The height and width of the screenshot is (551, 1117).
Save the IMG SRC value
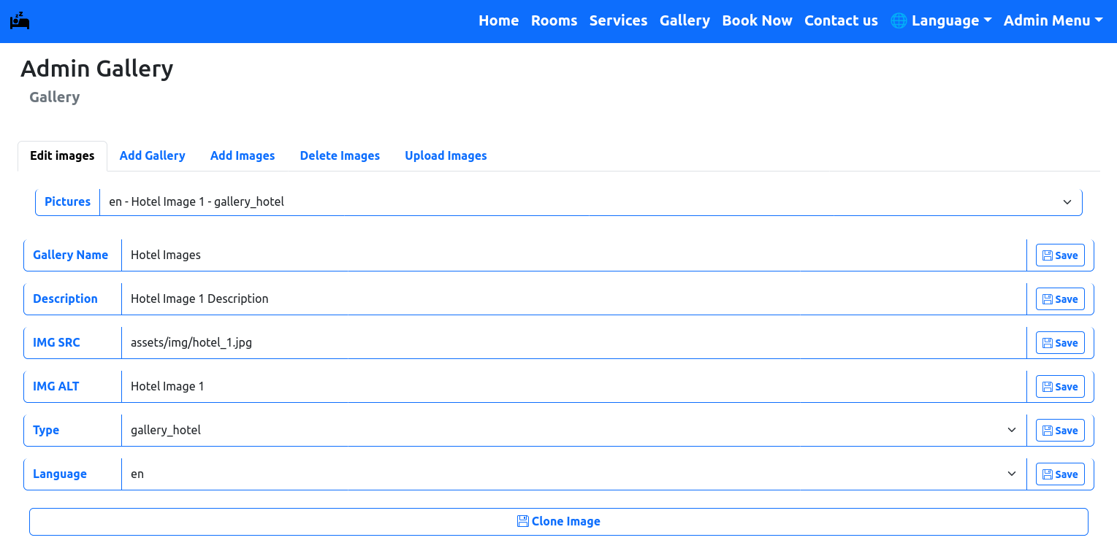(1060, 343)
